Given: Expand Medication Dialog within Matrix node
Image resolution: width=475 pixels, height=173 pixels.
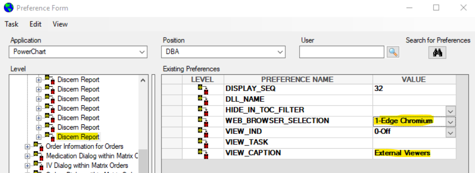Looking at the screenshot, I should tap(28, 156).
